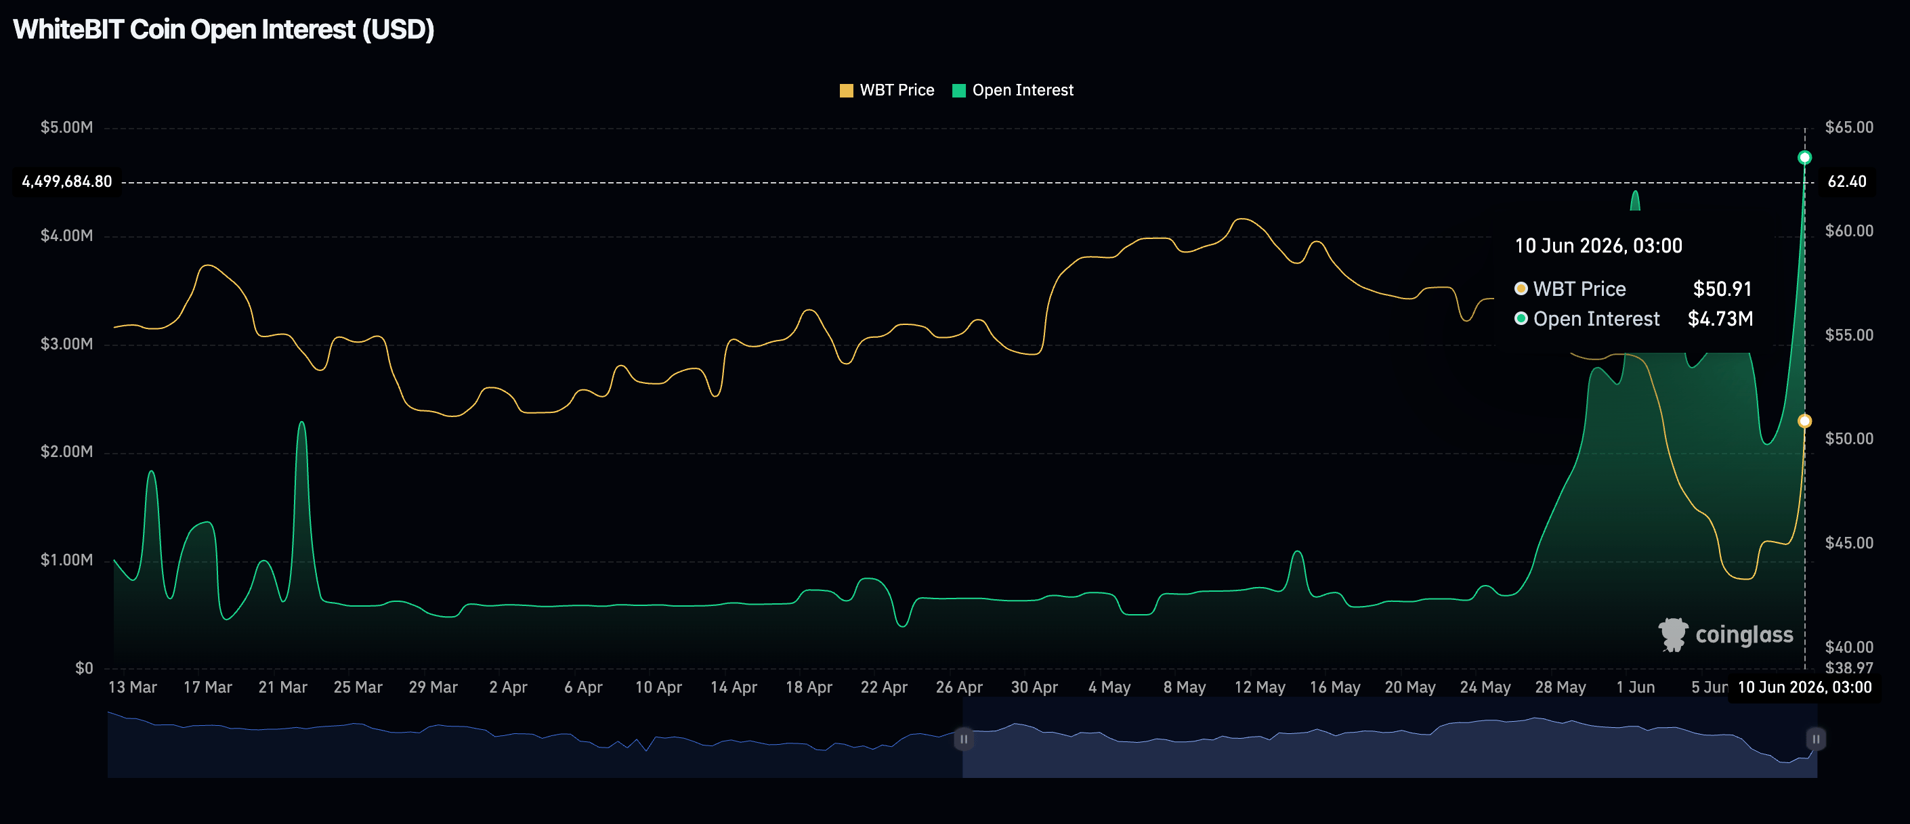
Task: Click the tooltip open interest value "$4.73M"
Action: [x=1720, y=319]
